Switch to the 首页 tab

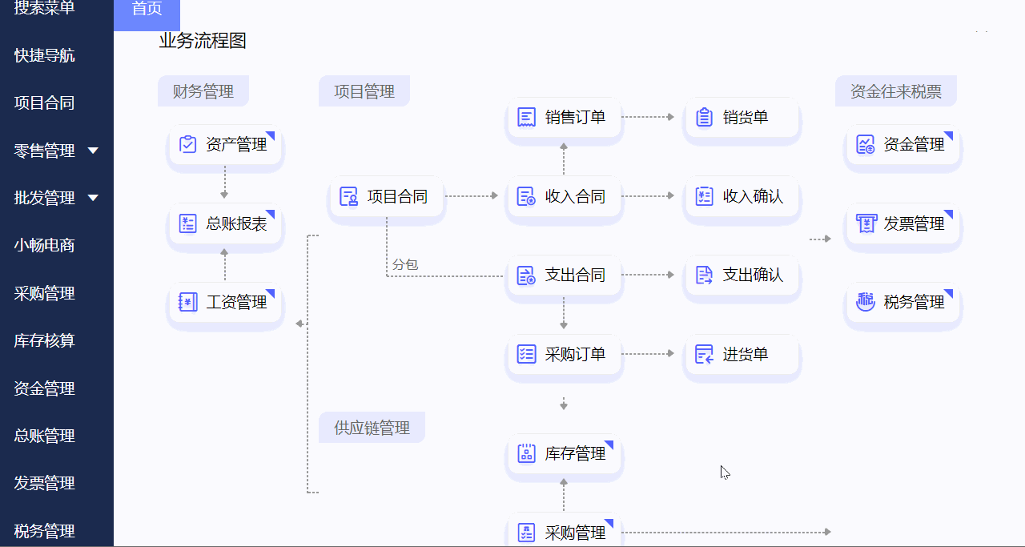point(147,12)
